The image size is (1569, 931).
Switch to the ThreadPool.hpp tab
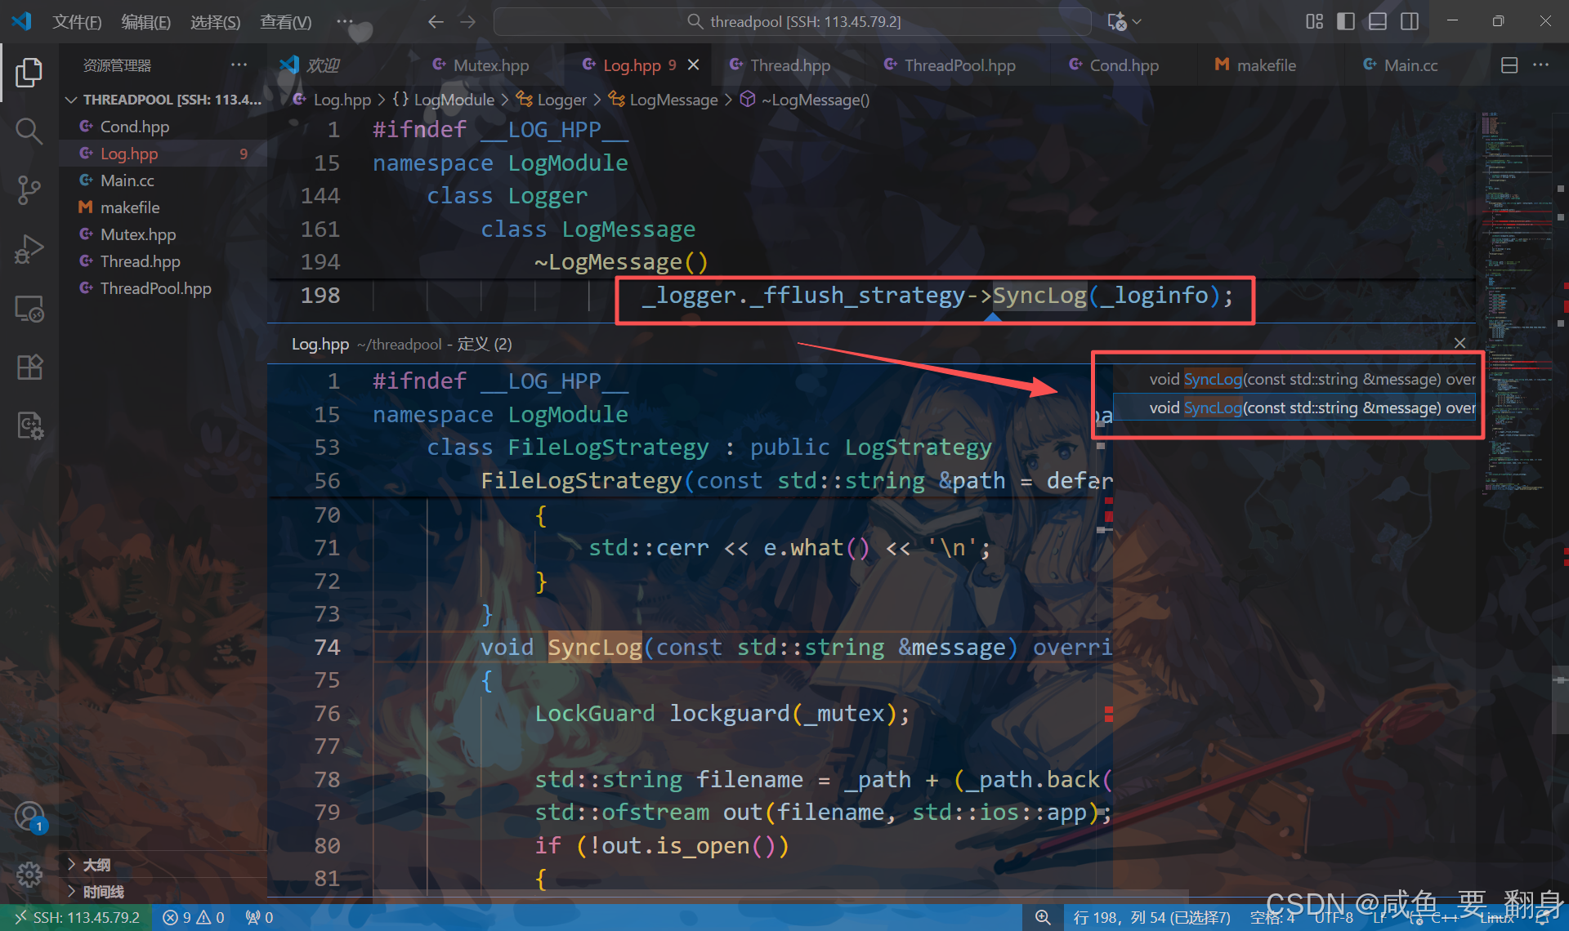coord(959,65)
